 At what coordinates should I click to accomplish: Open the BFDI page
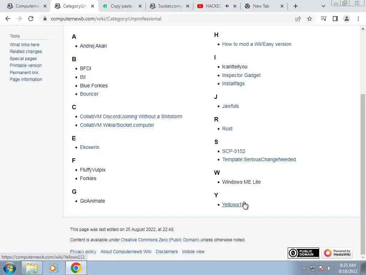tap(85, 68)
